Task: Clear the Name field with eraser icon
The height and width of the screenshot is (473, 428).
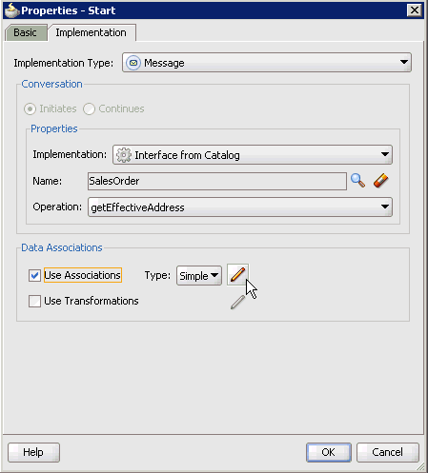Action: [x=381, y=181]
